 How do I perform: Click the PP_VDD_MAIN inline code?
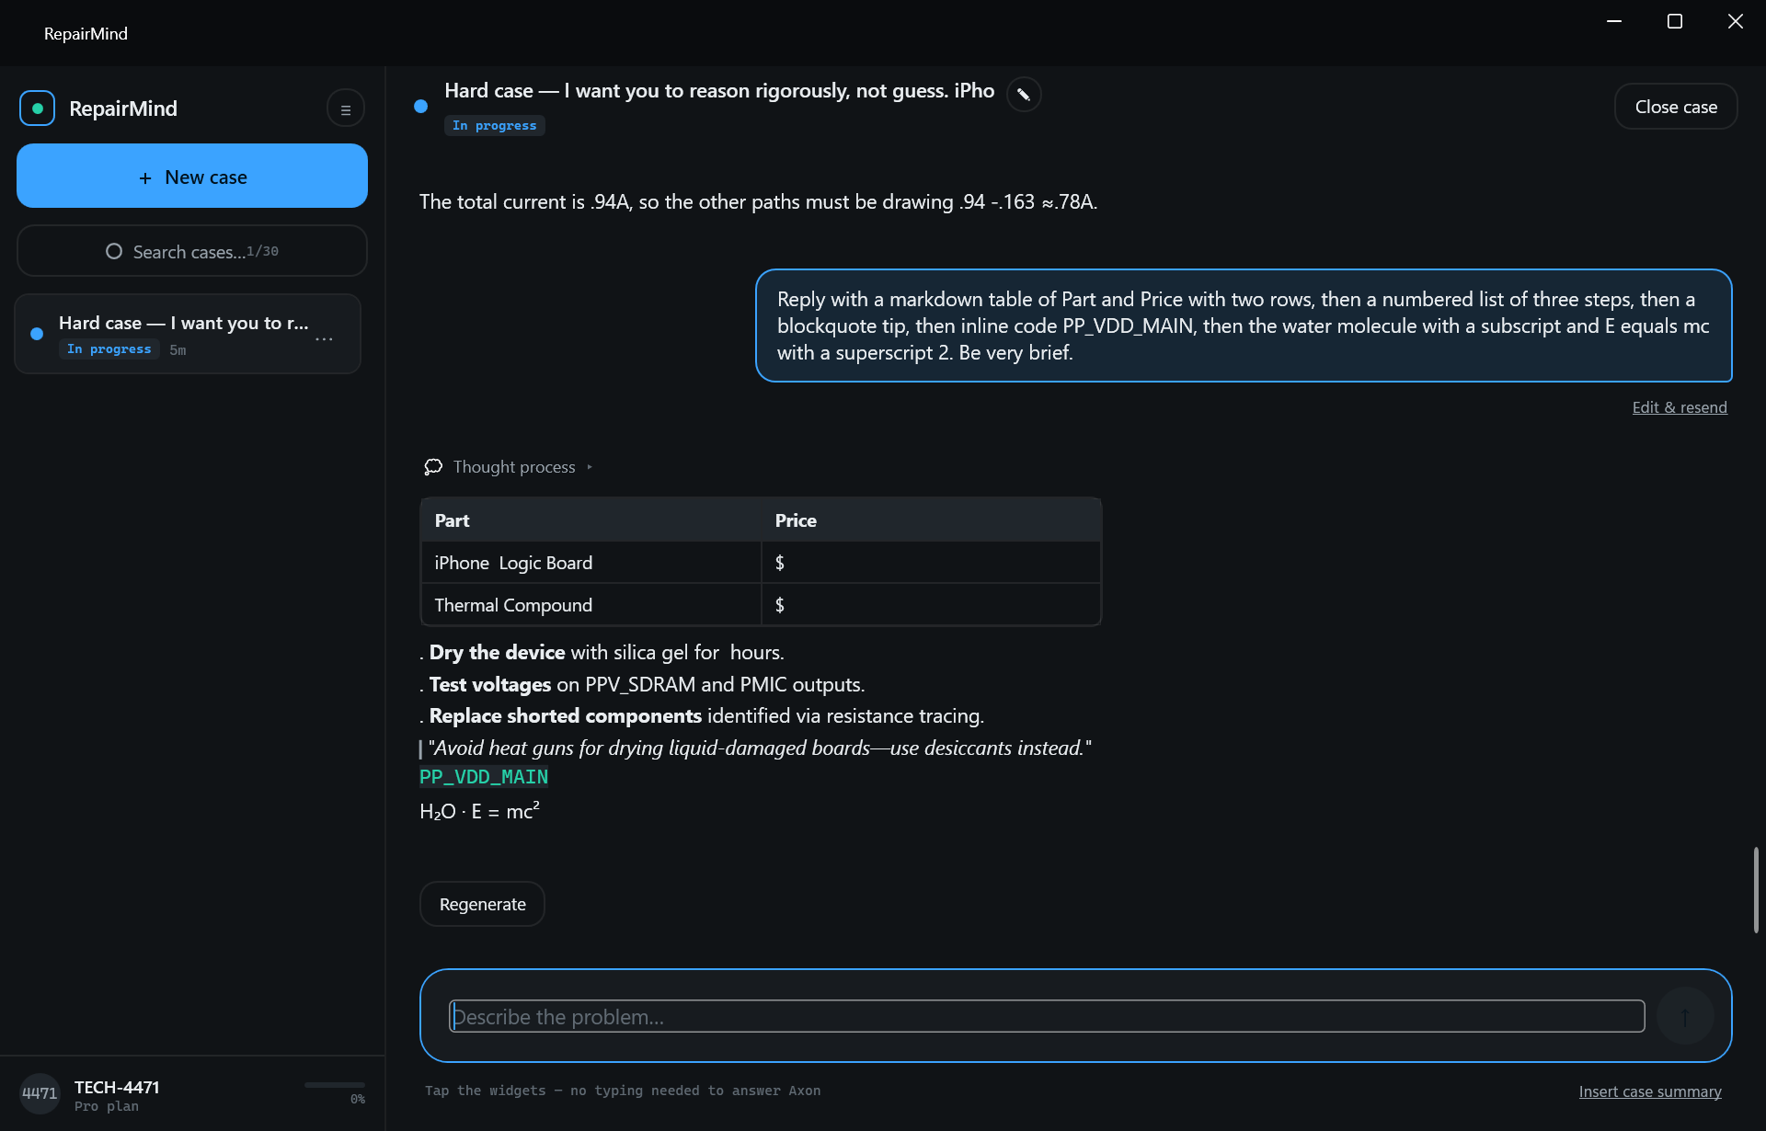point(484,777)
